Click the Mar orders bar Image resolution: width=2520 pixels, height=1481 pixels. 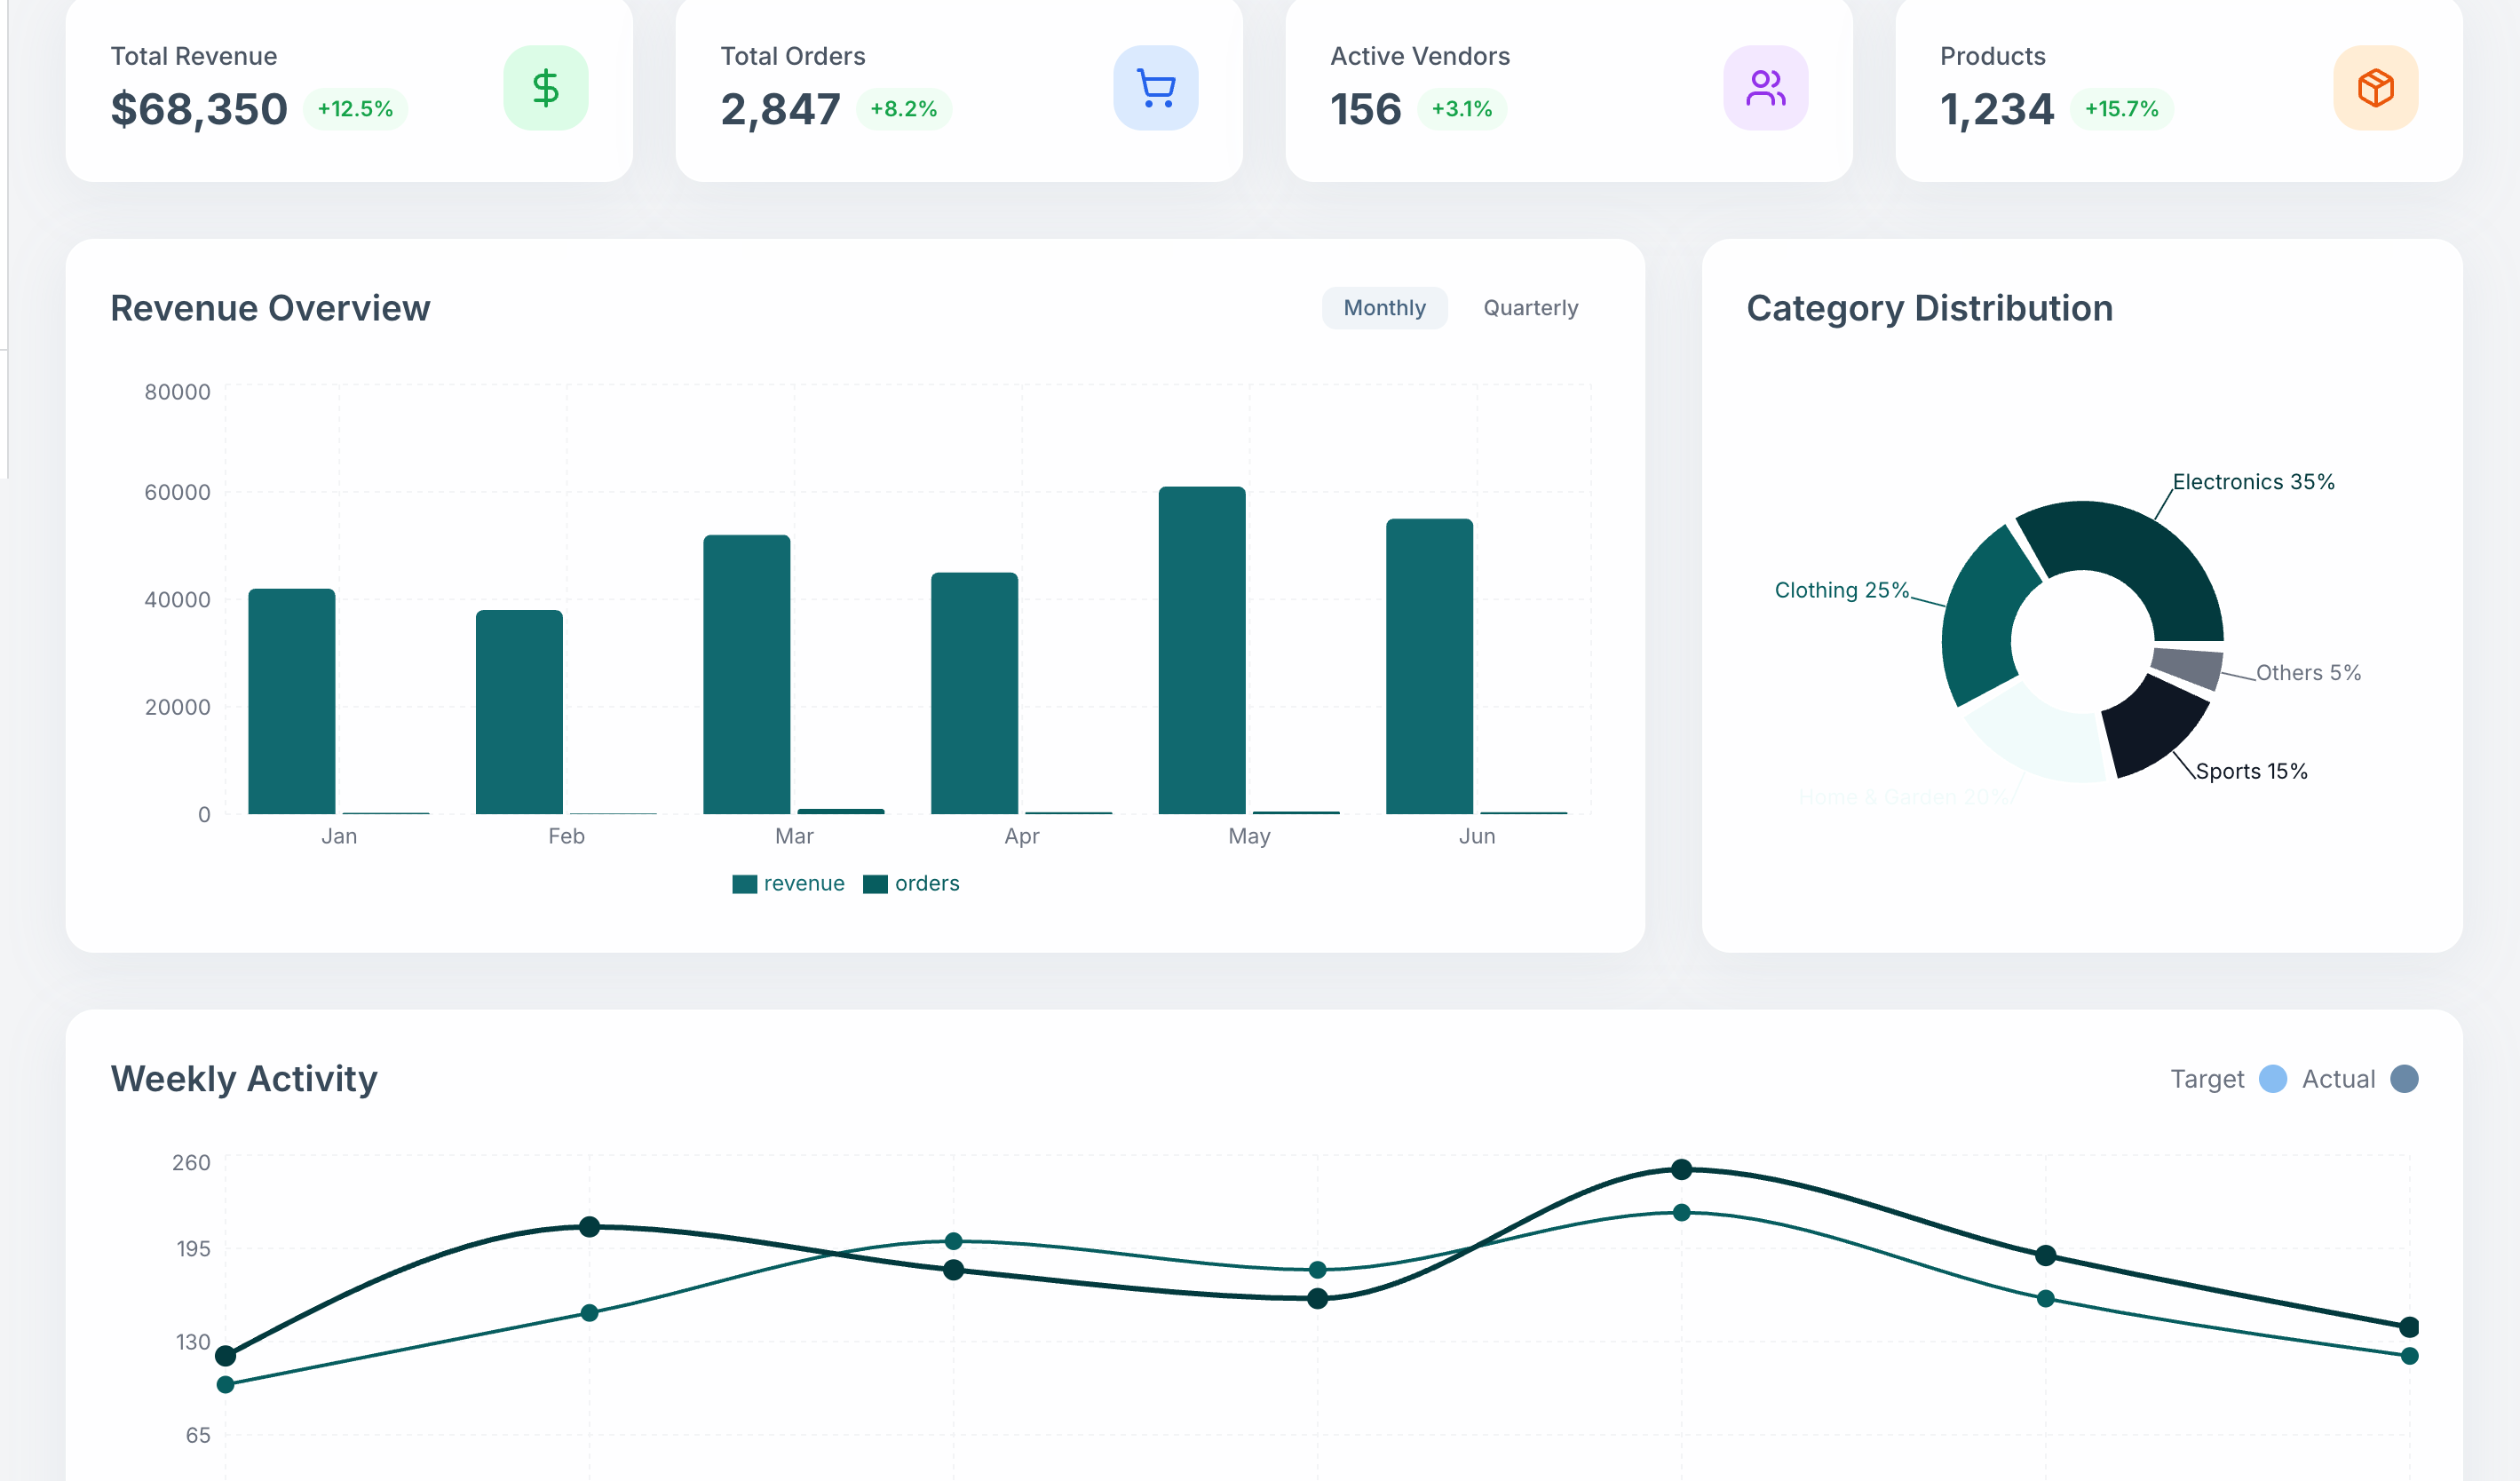pos(840,811)
